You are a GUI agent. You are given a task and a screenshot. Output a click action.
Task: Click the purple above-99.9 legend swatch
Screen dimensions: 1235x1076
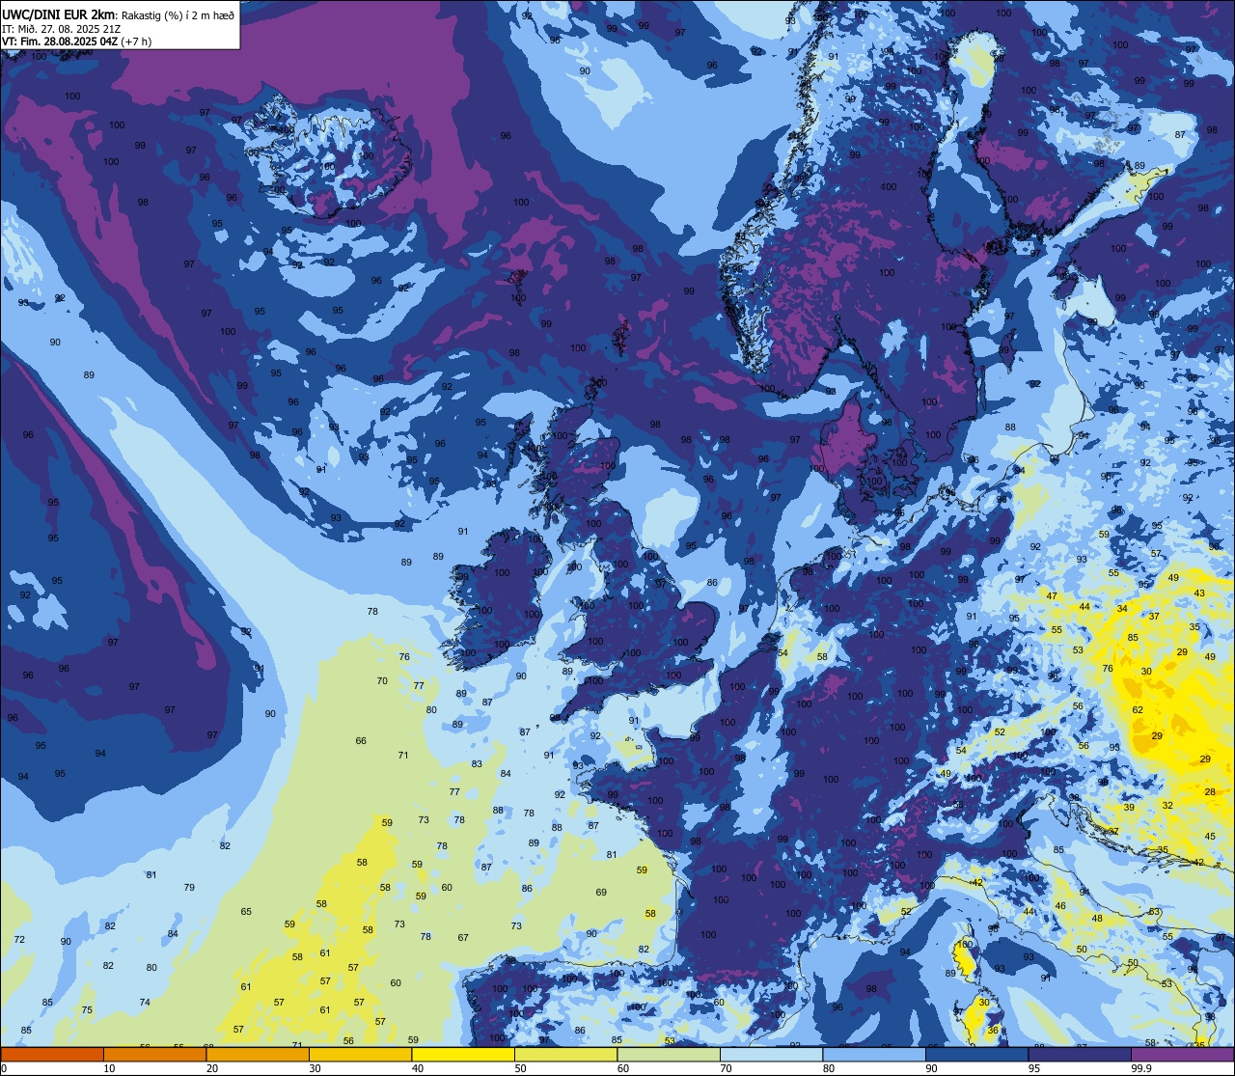(x=1182, y=1054)
